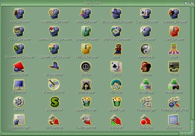The width and height of the screenshot is (195, 136).
Task: Open the Ethernet monitor icon
Action: 19,84
